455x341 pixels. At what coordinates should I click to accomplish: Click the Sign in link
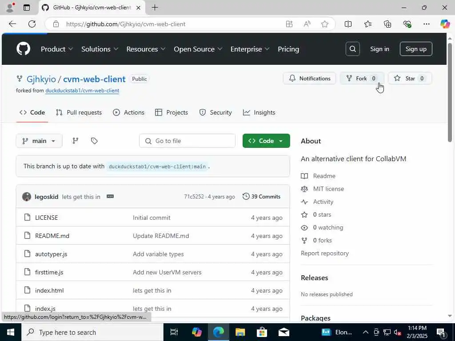coord(379,49)
